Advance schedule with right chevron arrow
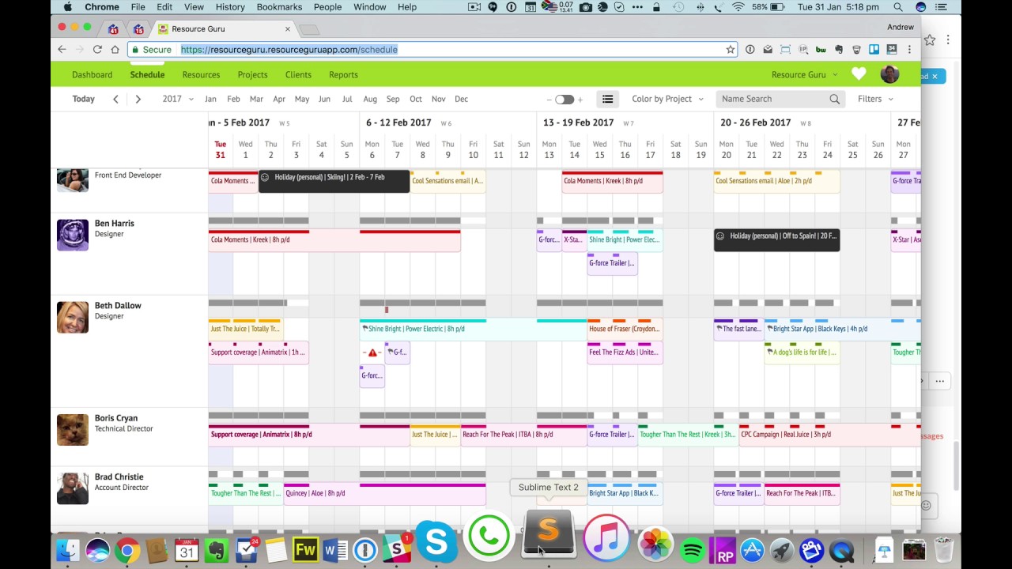 point(138,99)
